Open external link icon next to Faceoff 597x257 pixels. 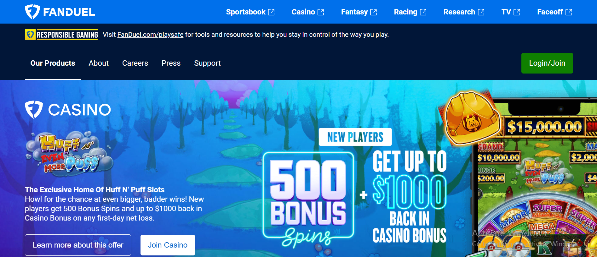[569, 12]
